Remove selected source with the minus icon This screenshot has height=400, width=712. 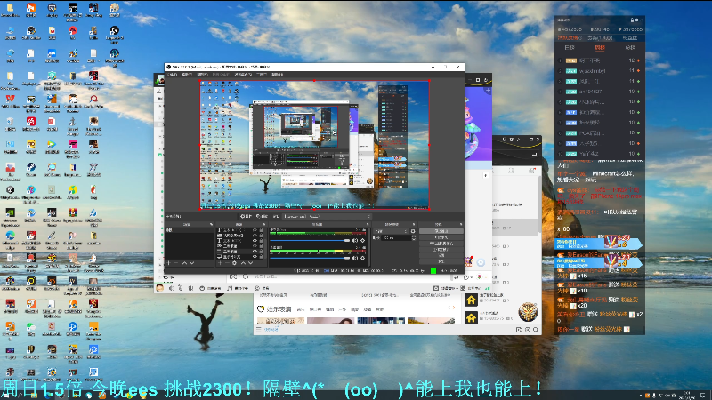coord(227,263)
